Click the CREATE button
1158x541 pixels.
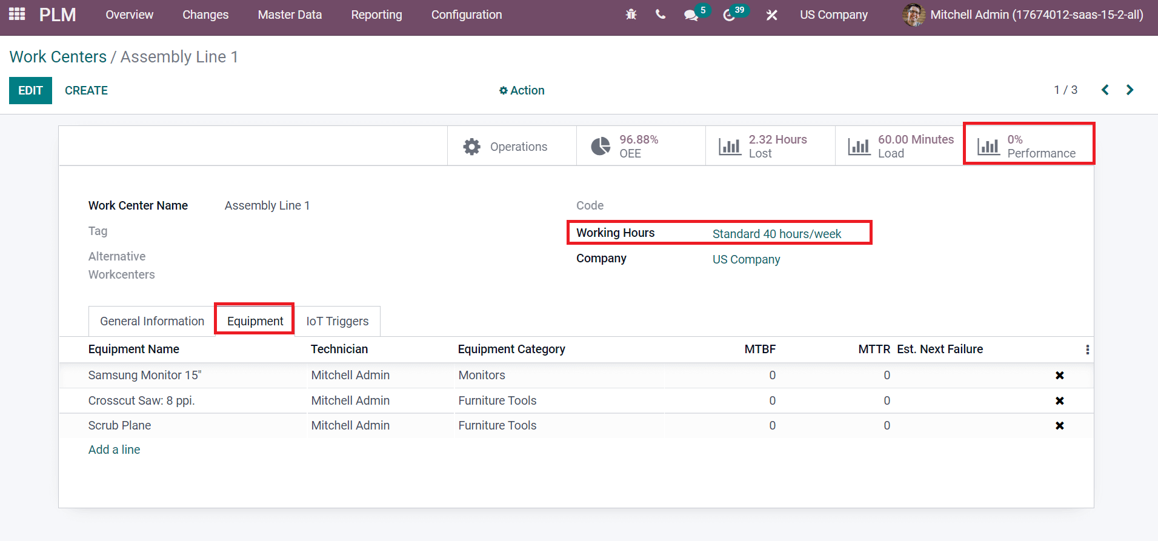[86, 90]
